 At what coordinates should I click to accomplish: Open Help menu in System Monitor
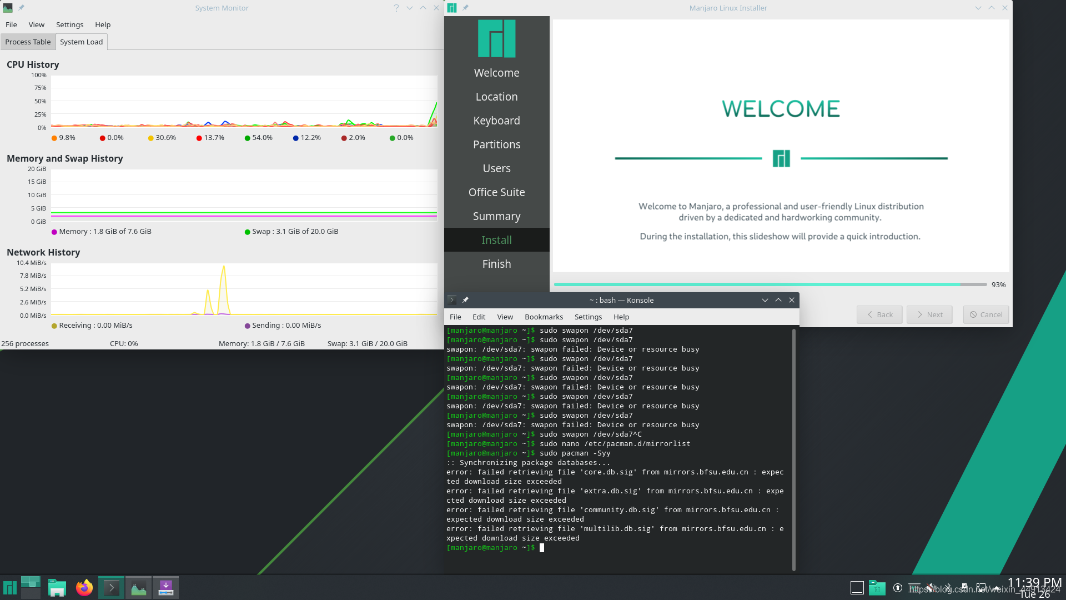(x=103, y=24)
